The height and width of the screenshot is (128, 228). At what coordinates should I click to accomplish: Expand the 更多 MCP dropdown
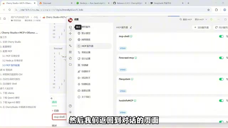tap(201, 20)
